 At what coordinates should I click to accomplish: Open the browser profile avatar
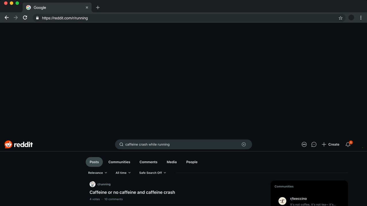[351, 18]
